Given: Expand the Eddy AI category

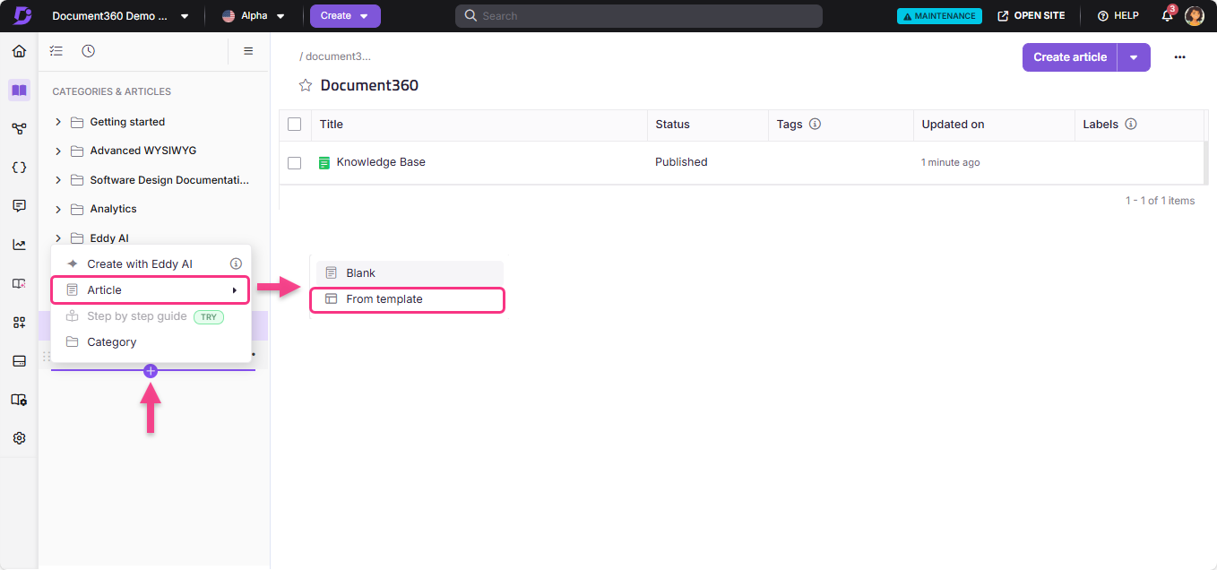Looking at the screenshot, I should 57,237.
